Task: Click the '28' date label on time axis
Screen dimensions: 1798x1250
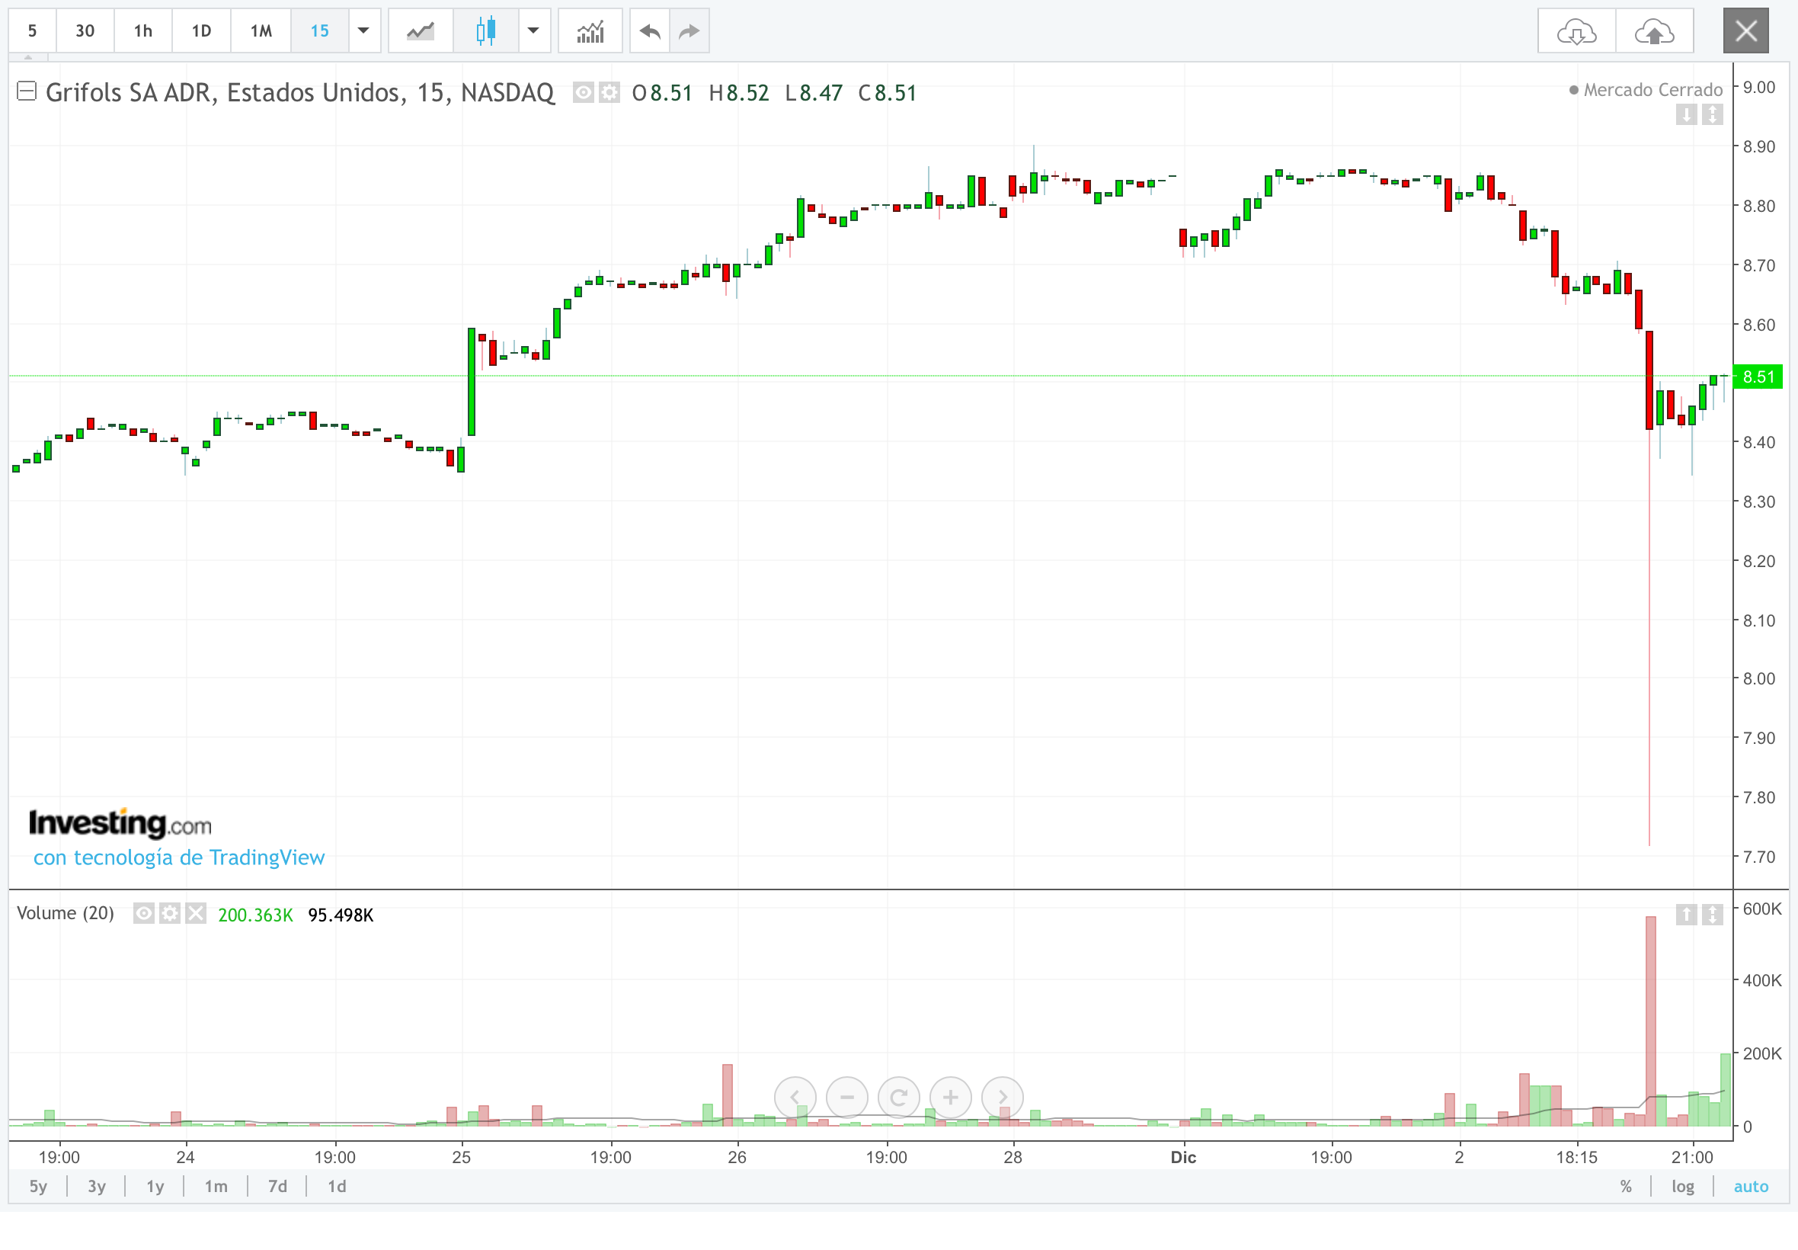Action: (x=1013, y=1157)
